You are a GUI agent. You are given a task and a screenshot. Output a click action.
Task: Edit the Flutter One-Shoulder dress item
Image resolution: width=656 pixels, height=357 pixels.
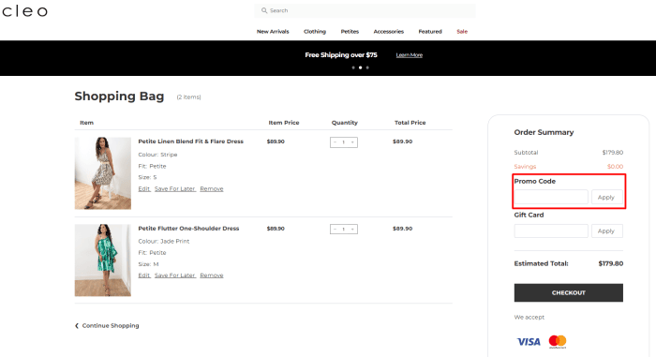[x=144, y=275]
